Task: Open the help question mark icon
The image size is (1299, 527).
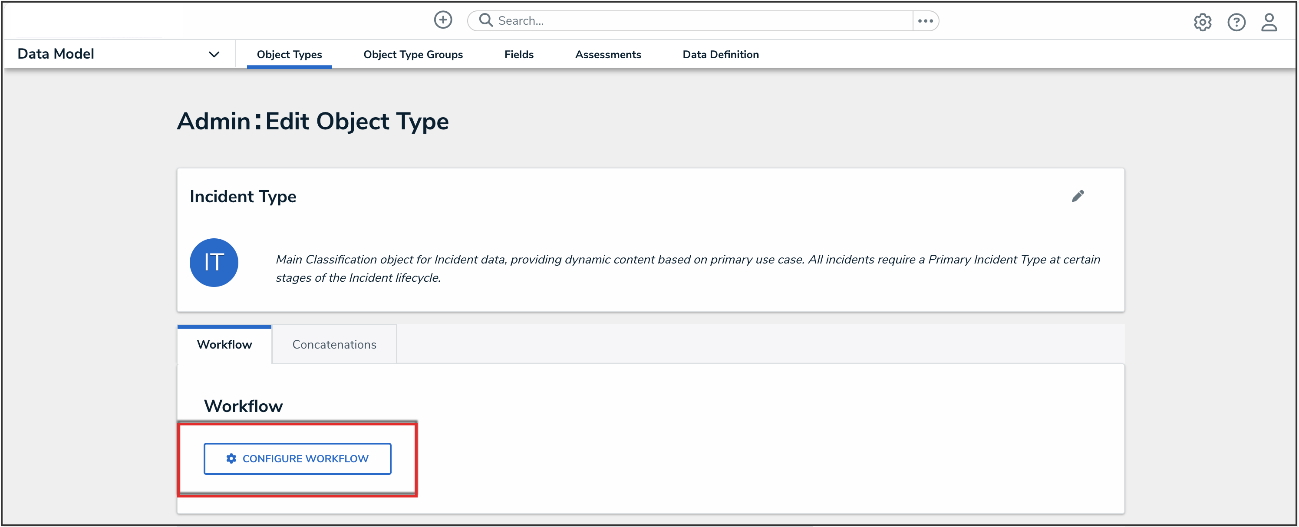Action: (1236, 22)
